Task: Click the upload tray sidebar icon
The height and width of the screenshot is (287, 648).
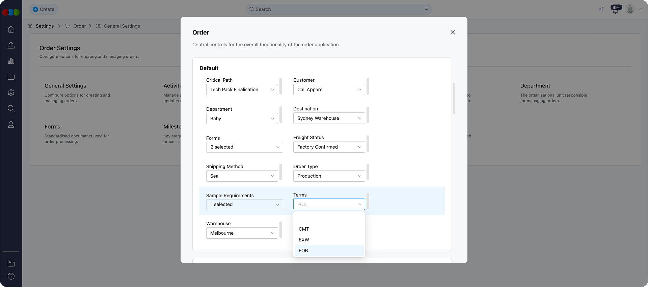Action: click(11, 45)
